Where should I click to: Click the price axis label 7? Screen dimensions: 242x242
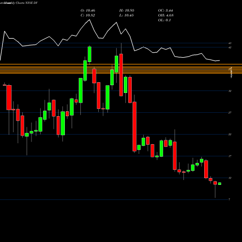229,200
